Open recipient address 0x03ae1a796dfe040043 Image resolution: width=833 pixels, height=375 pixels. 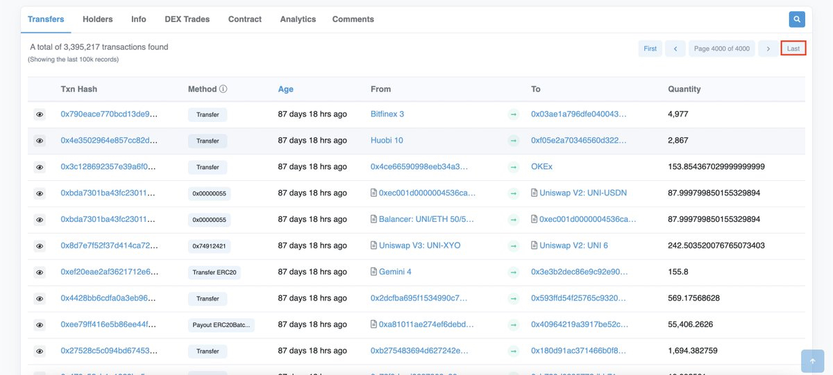(579, 114)
